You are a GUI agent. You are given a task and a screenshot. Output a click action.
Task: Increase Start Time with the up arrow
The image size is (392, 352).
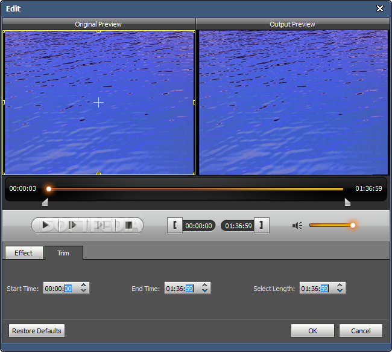click(83, 285)
